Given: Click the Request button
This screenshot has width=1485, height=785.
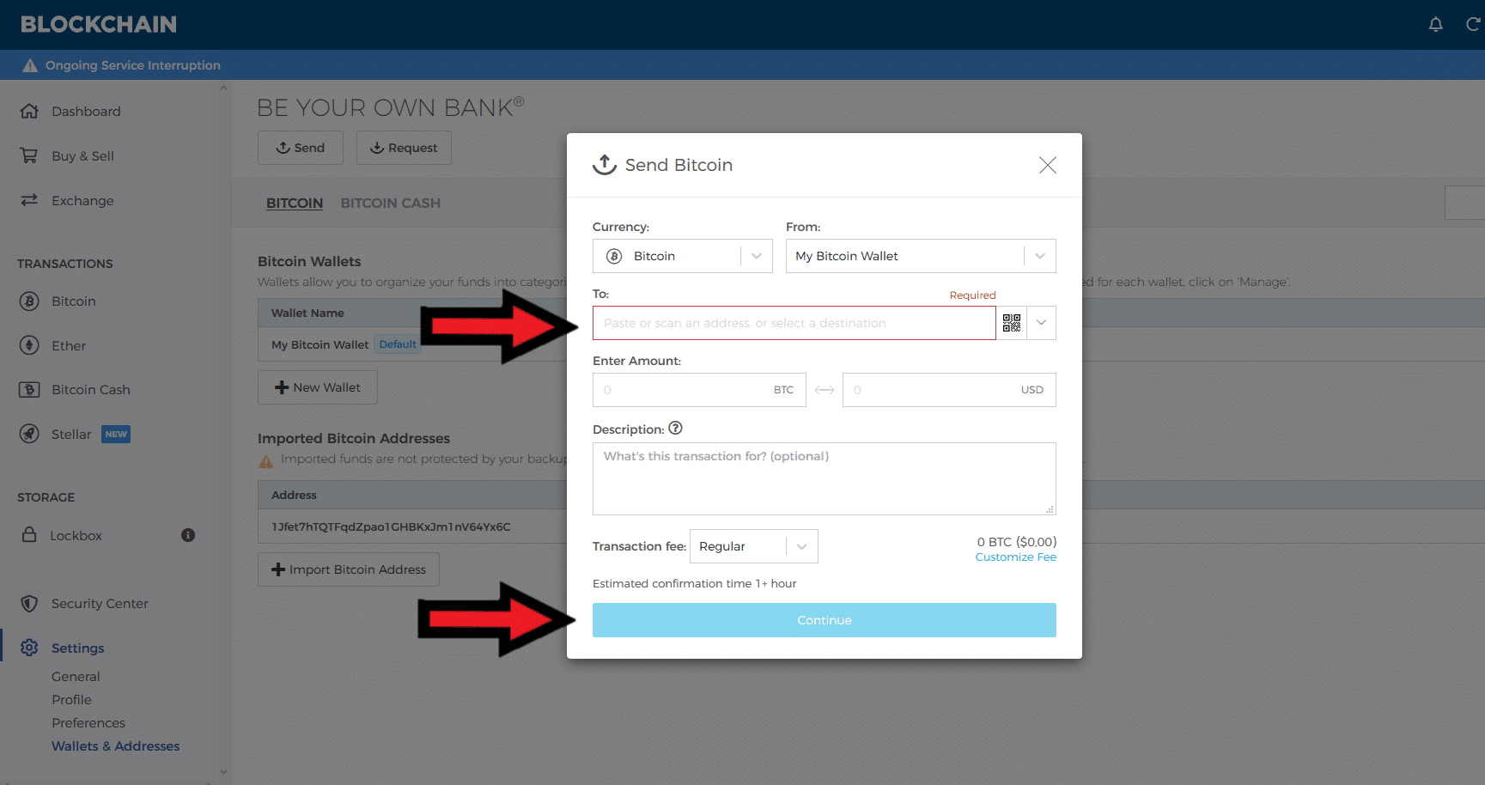Looking at the screenshot, I should point(404,148).
